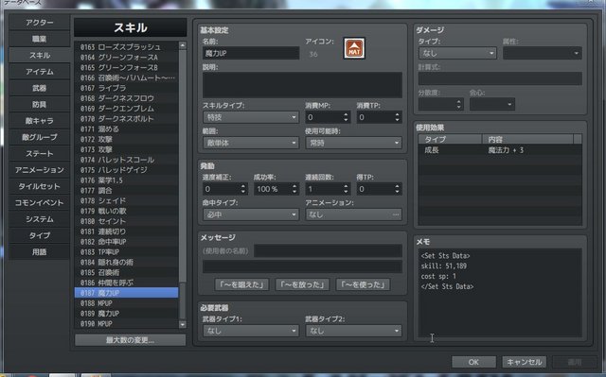Click the 「～を唱えた」 message button
This screenshot has width=606, height=377.
241,284
